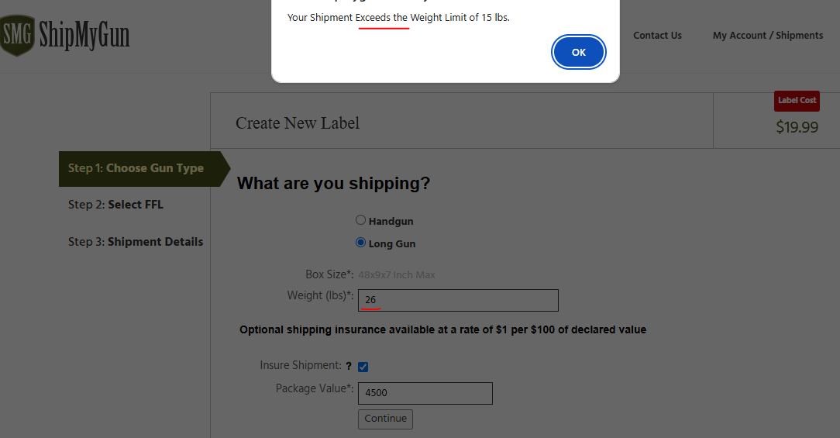Uncheck the Insure Shipment checkbox

click(x=363, y=367)
